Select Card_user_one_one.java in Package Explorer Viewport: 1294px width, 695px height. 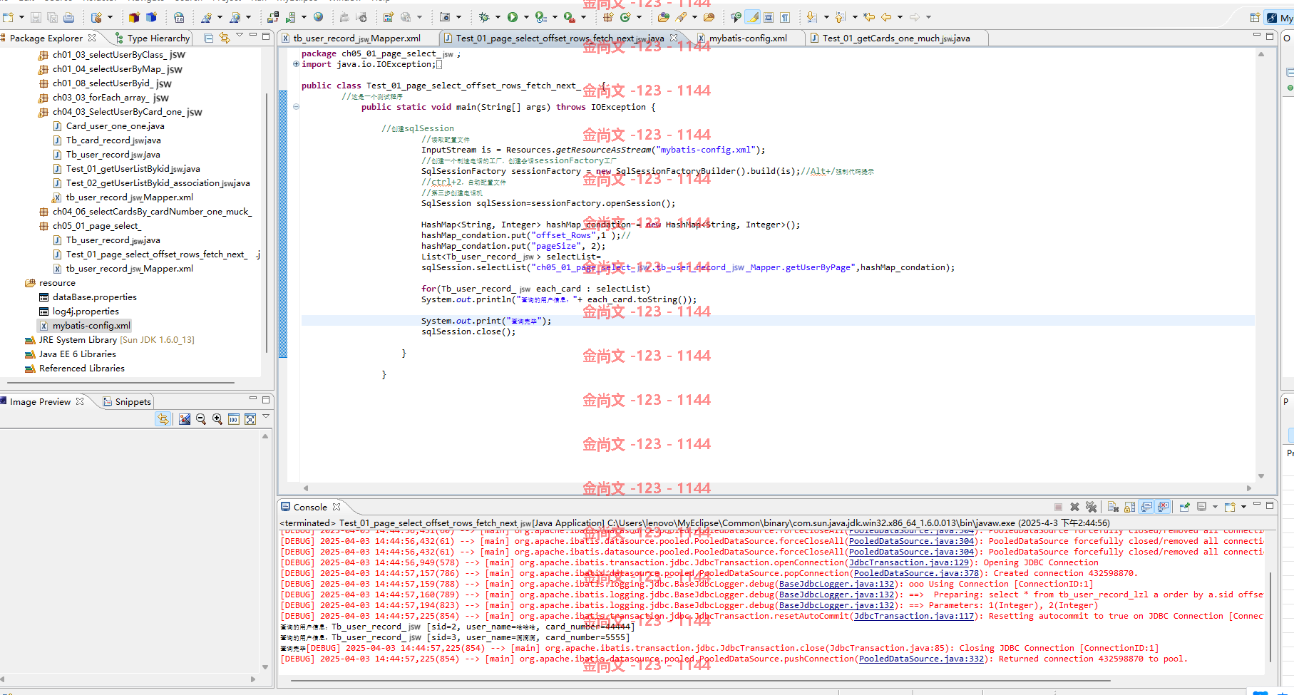coord(115,126)
